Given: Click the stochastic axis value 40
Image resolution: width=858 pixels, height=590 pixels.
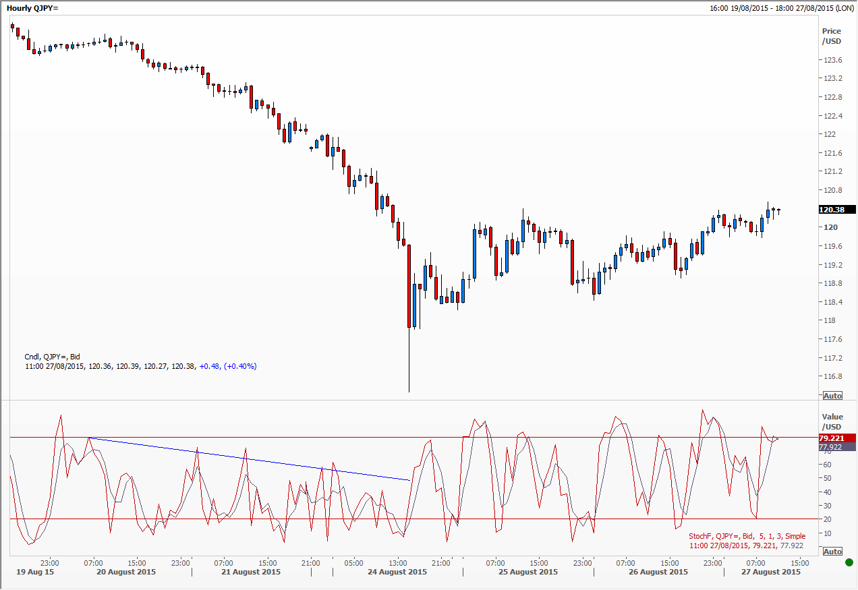Looking at the screenshot, I should [826, 492].
